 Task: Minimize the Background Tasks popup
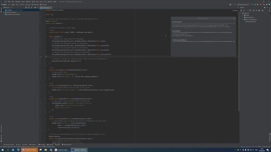pyautogui.click(x=234, y=18)
